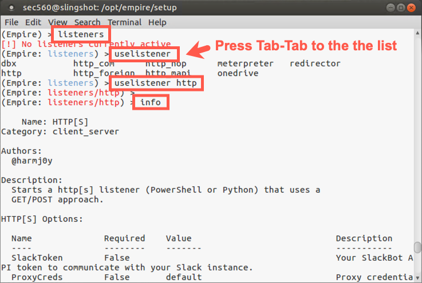Maximize the terminal window

(401, 7)
